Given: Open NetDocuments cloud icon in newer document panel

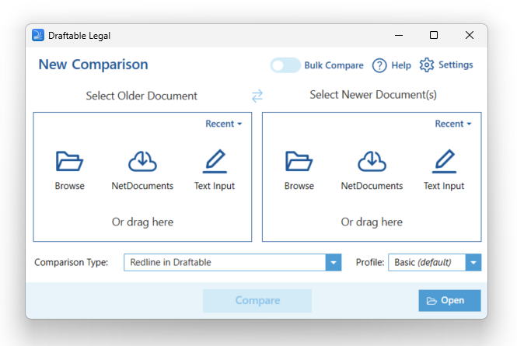Looking at the screenshot, I should tap(372, 161).
